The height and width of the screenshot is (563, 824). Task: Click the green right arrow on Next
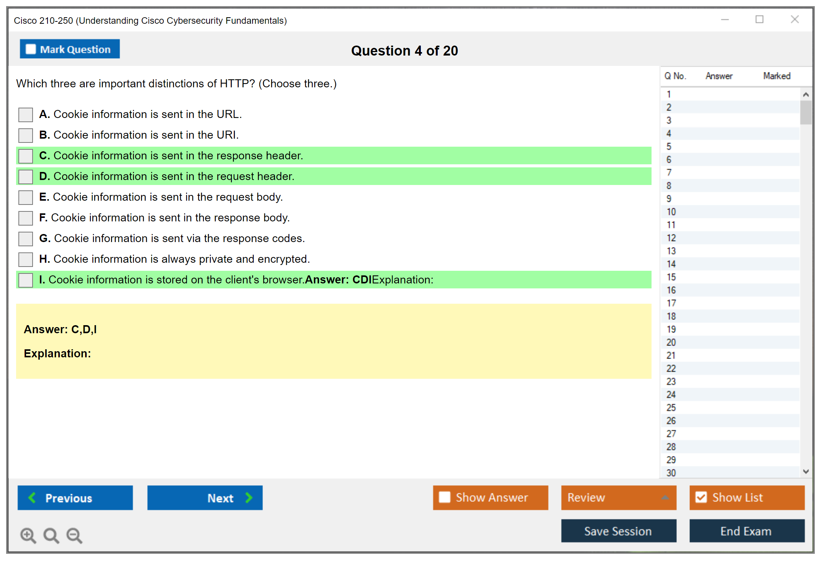coord(249,498)
